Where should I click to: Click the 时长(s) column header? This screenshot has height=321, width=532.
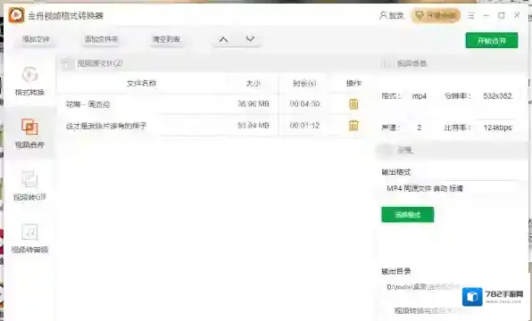[304, 83]
